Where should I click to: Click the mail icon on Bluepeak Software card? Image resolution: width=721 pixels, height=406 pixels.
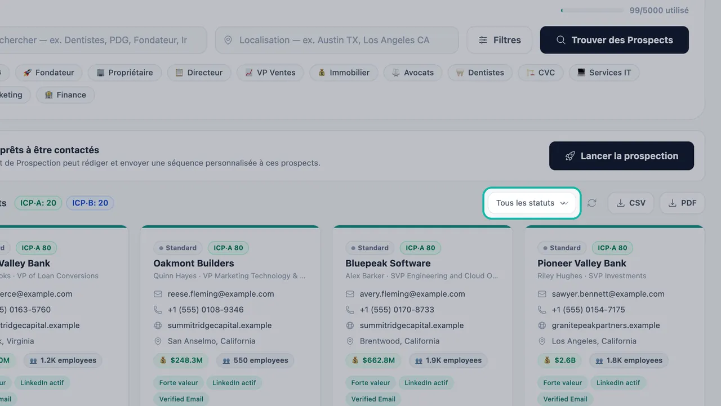[350, 294]
